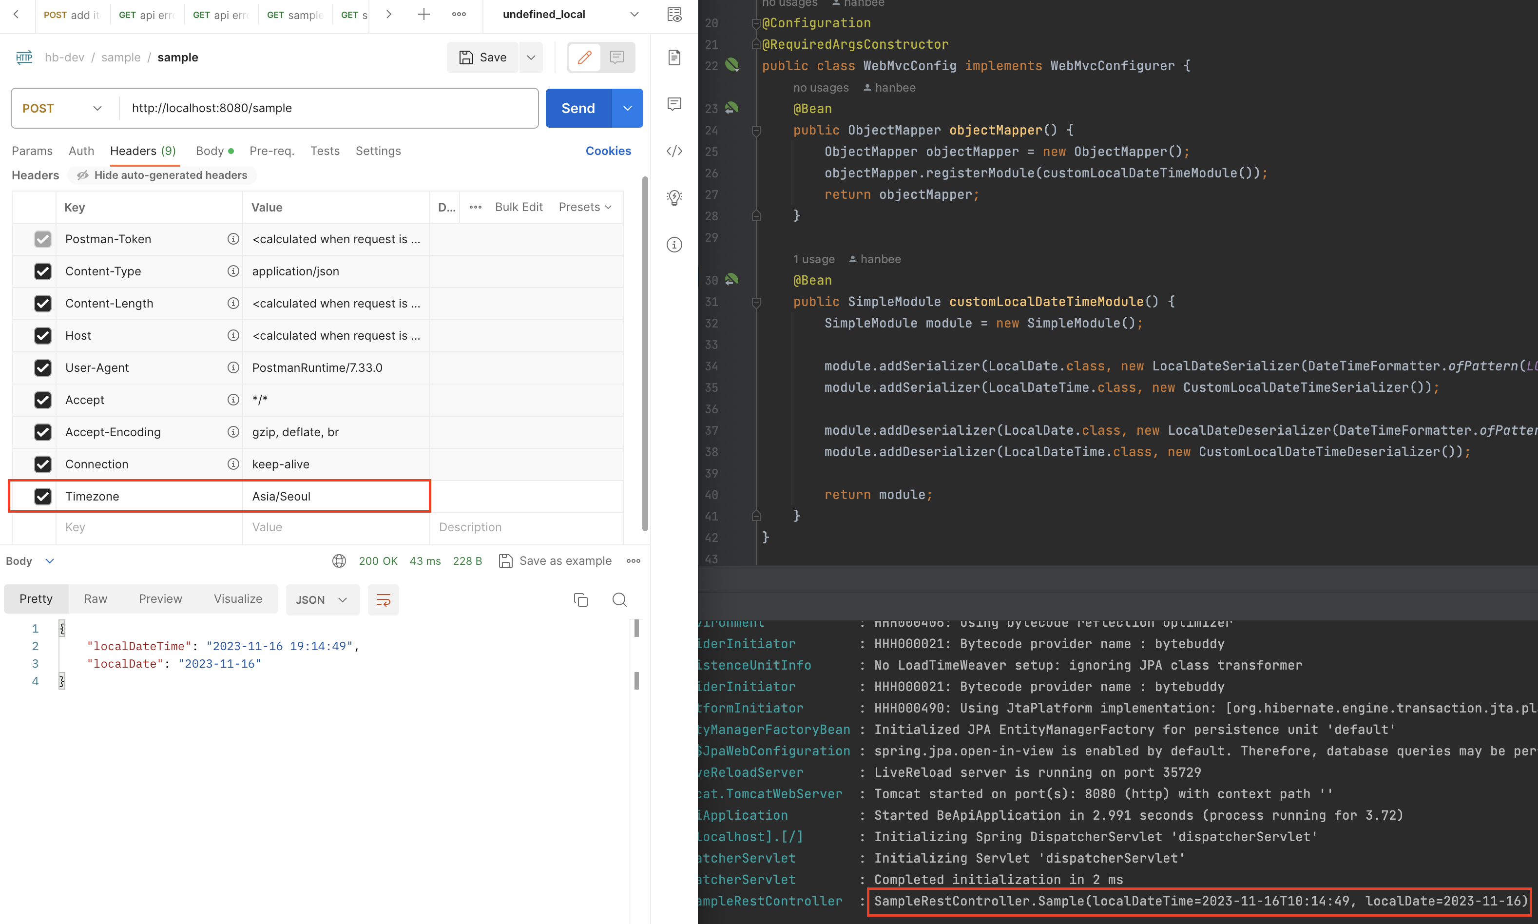The image size is (1538, 924).
Task: Copy the response body with copy icon
Action: pyautogui.click(x=580, y=599)
